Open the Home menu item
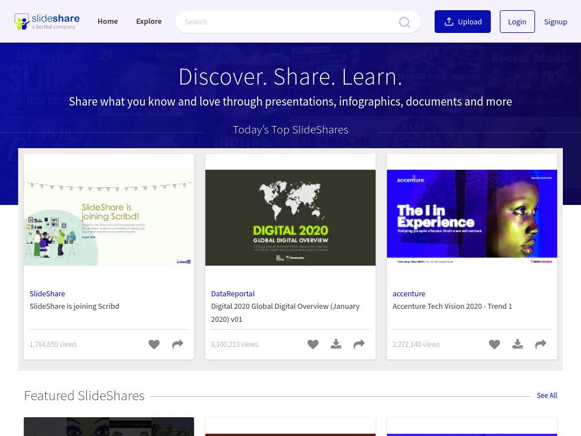 pos(108,22)
